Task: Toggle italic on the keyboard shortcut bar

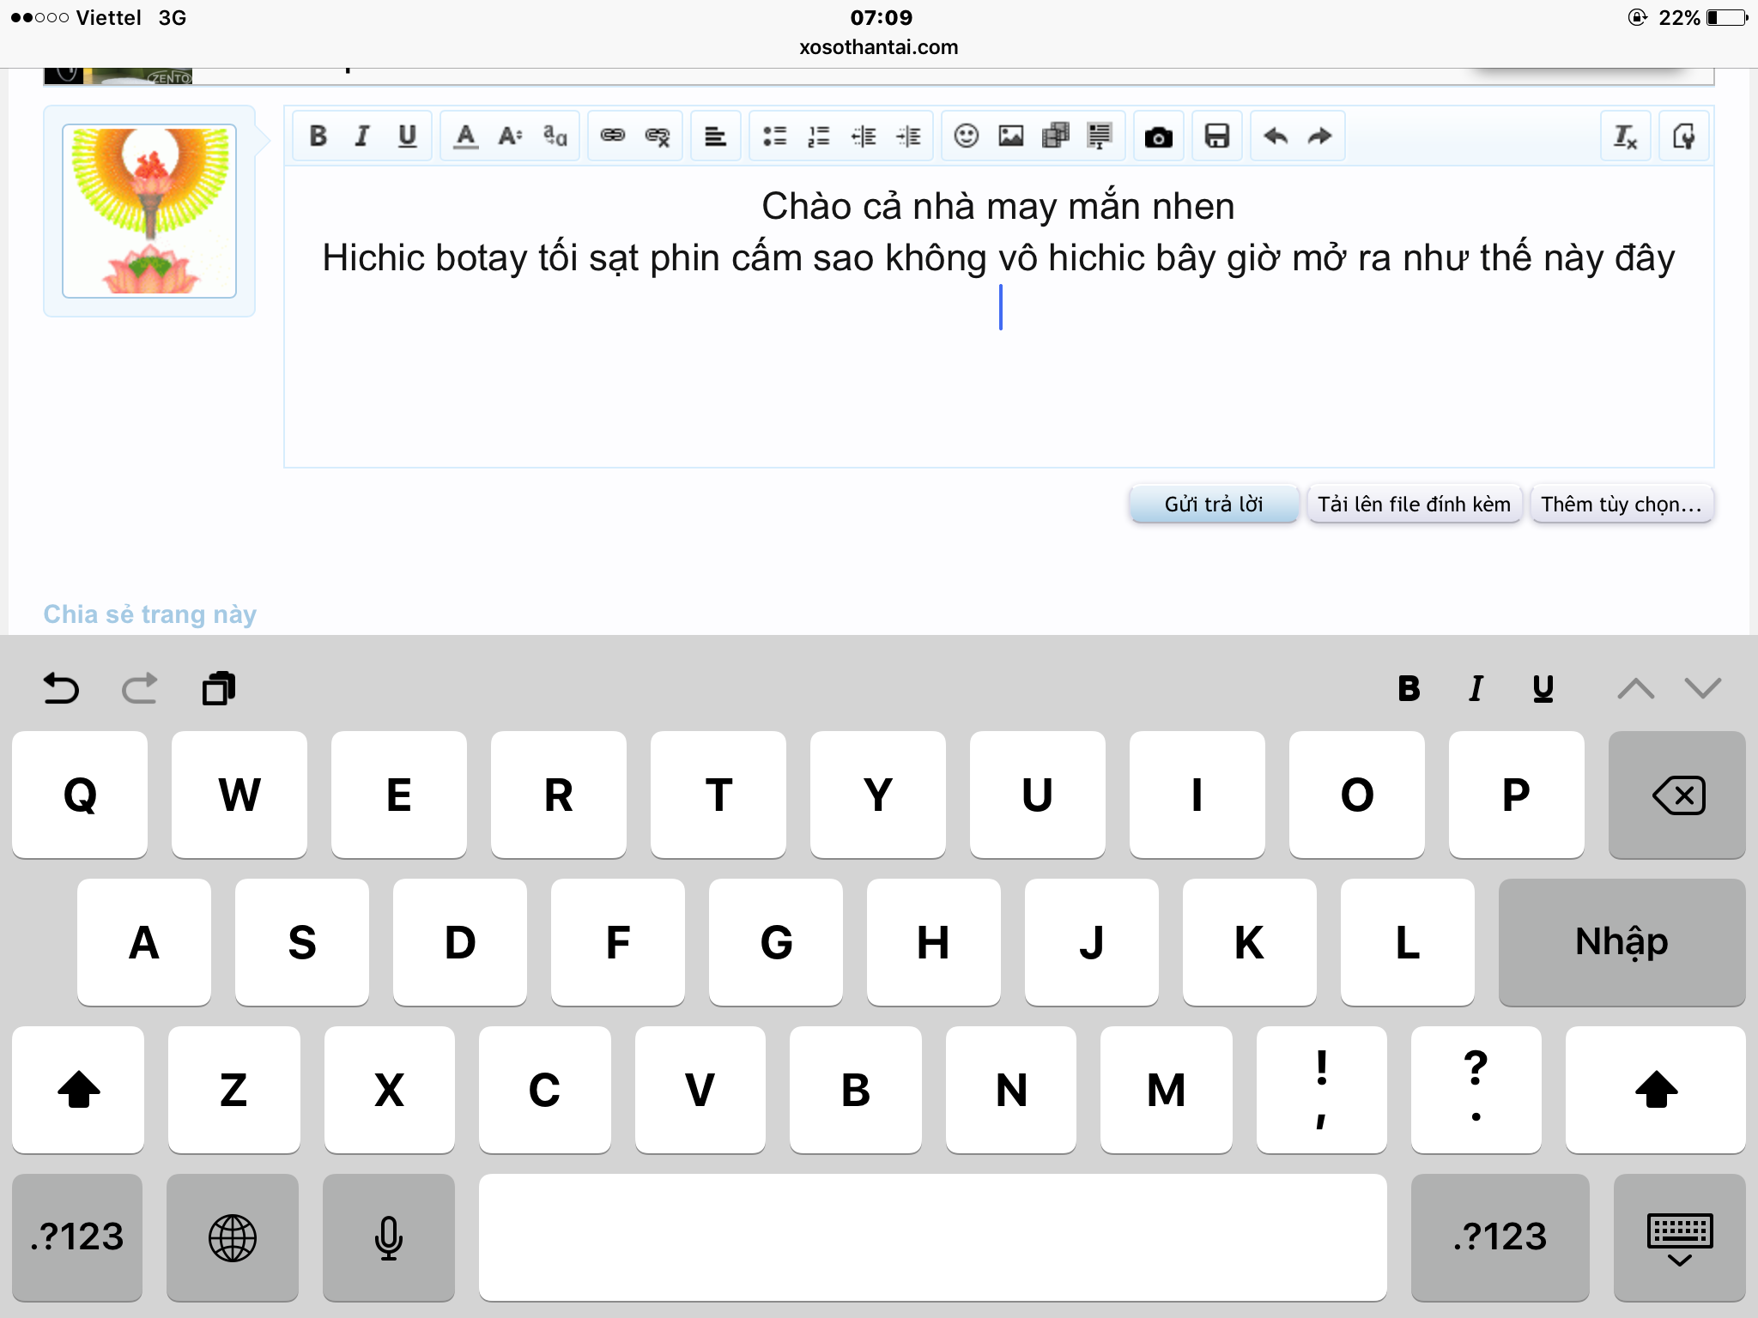Action: (1476, 688)
